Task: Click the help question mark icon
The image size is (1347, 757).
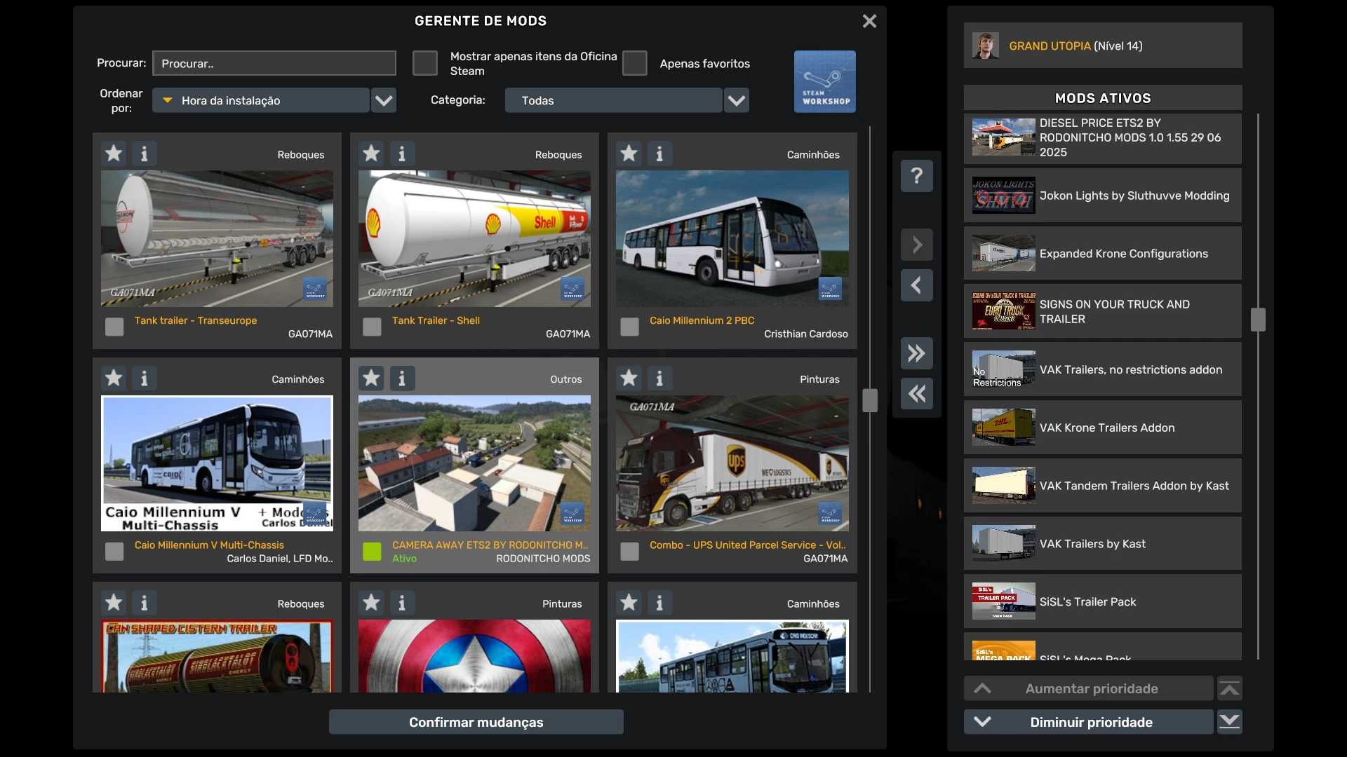Action: (x=916, y=176)
